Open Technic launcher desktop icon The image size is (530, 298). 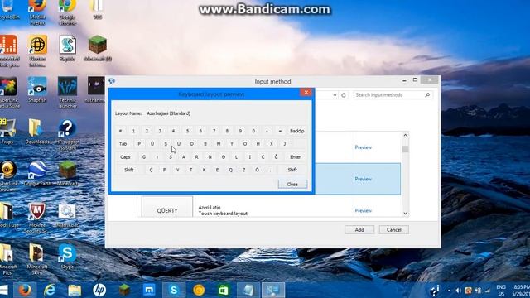tap(67, 92)
